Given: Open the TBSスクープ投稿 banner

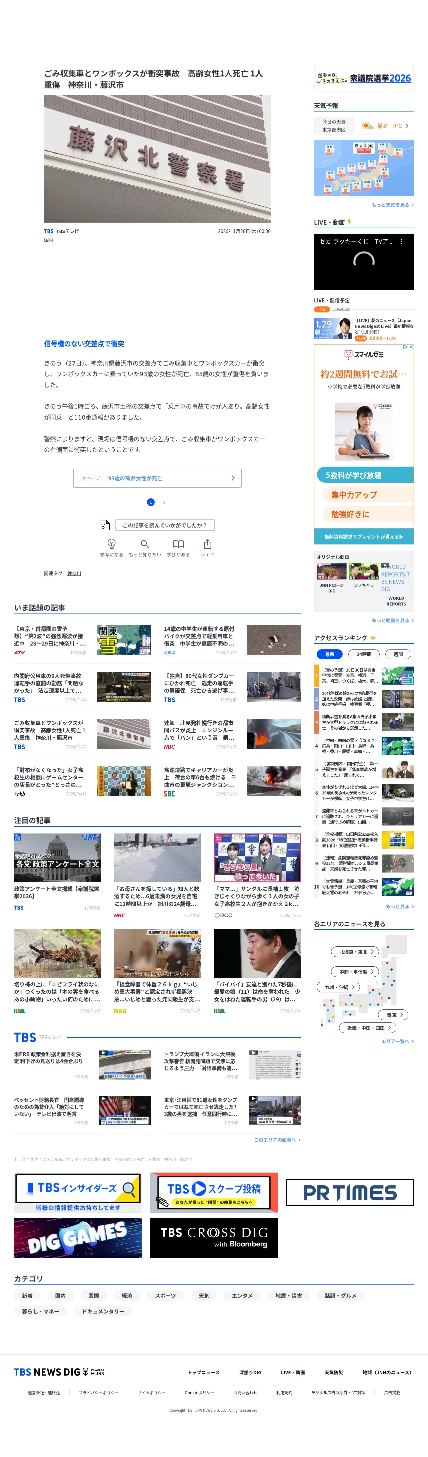Looking at the screenshot, I should tap(214, 1192).
